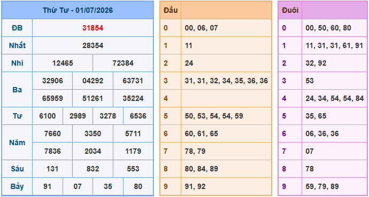Select Đuôi values 24, 34, 54, 54, 84
This screenshot has width=369, height=197.
pos(335,98)
